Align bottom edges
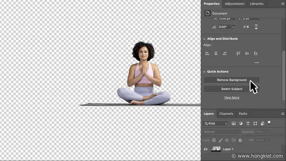This screenshot has height=161, width=286. [x=256, y=53]
